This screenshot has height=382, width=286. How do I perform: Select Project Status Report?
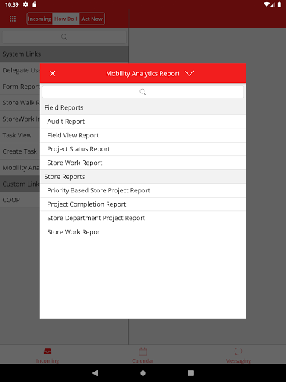point(143,149)
